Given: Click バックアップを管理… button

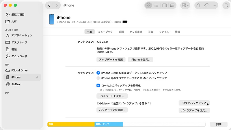Looking at the screenshot, I should click(112, 110).
